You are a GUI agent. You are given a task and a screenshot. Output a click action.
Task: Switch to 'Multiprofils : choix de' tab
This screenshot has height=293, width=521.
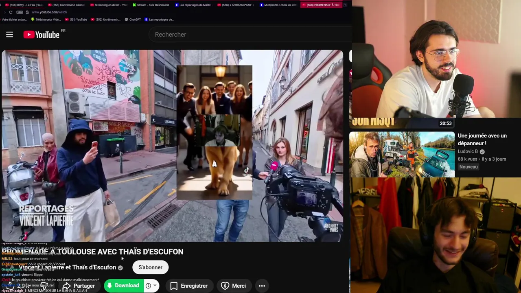tap(278, 5)
